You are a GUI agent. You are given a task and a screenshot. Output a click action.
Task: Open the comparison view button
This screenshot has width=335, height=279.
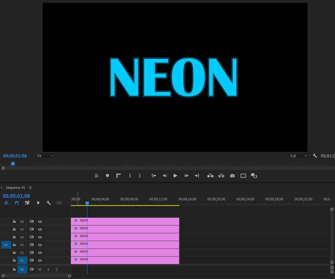point(254,176)
